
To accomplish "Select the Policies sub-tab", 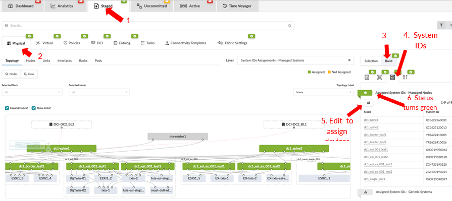I will click(72, 43).
